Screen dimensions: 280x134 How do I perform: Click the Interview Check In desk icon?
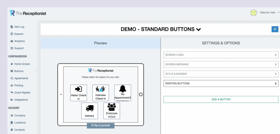point(101,89)
